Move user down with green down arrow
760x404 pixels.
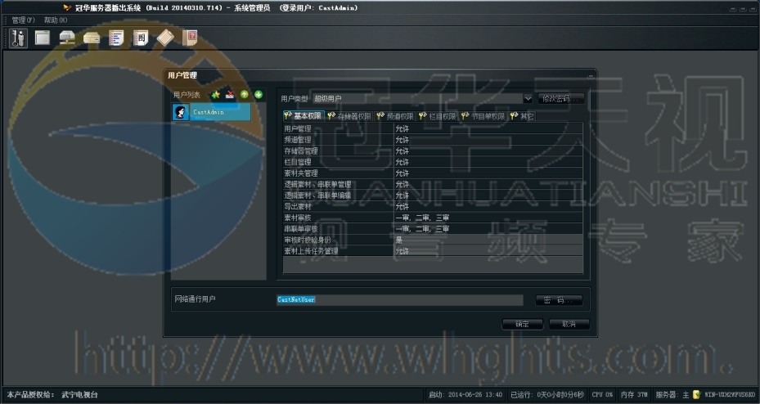259,95
